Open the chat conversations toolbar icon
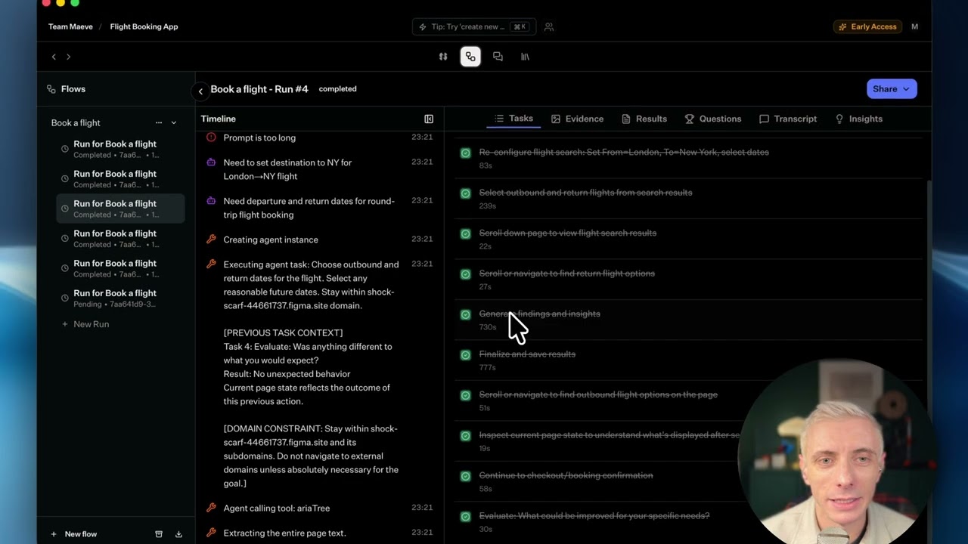This screenshot has width=968, height=544. [498, 57]
